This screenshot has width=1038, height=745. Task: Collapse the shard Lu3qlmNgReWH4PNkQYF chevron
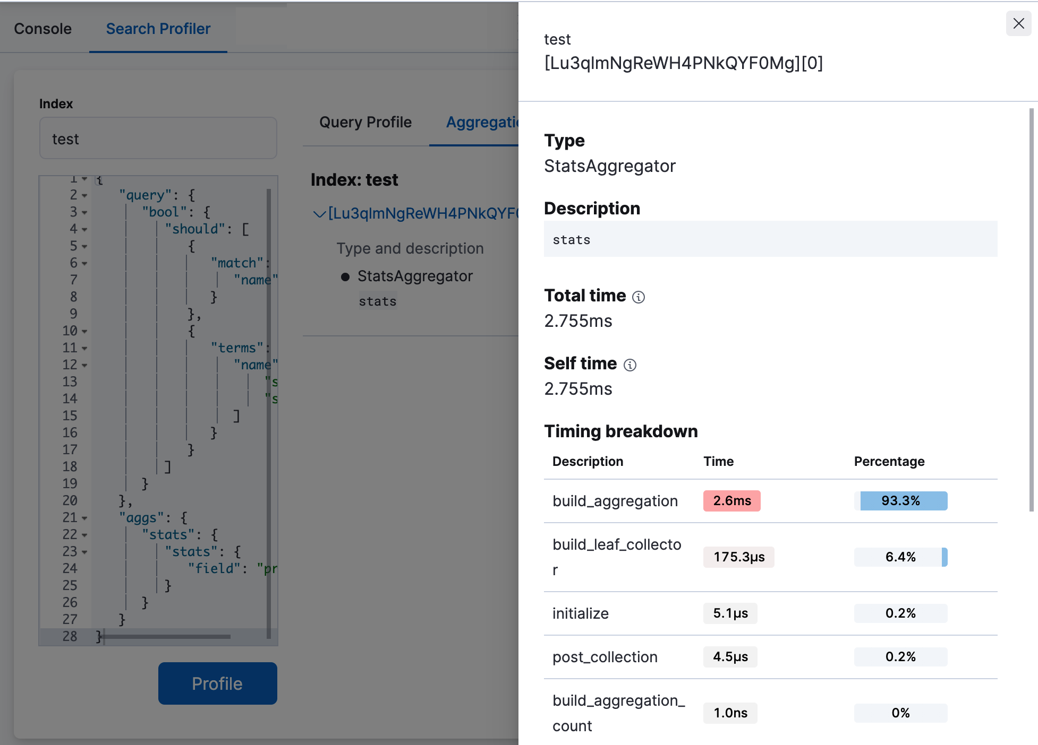click(319, 214)
